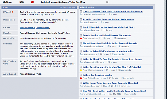Open From wallstcheatsheet.com source dated Nov 11, 2013
The height and width of the screenshot is (99, 167).
(93, 94)
